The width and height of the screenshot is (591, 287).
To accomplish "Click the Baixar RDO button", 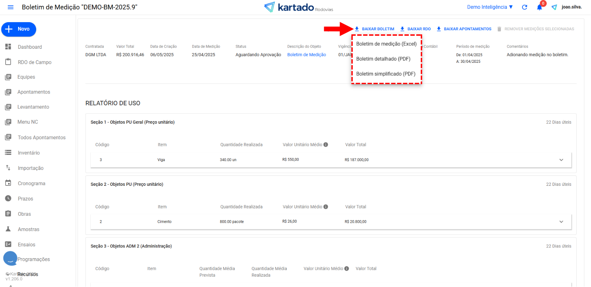I will point(416,29).
